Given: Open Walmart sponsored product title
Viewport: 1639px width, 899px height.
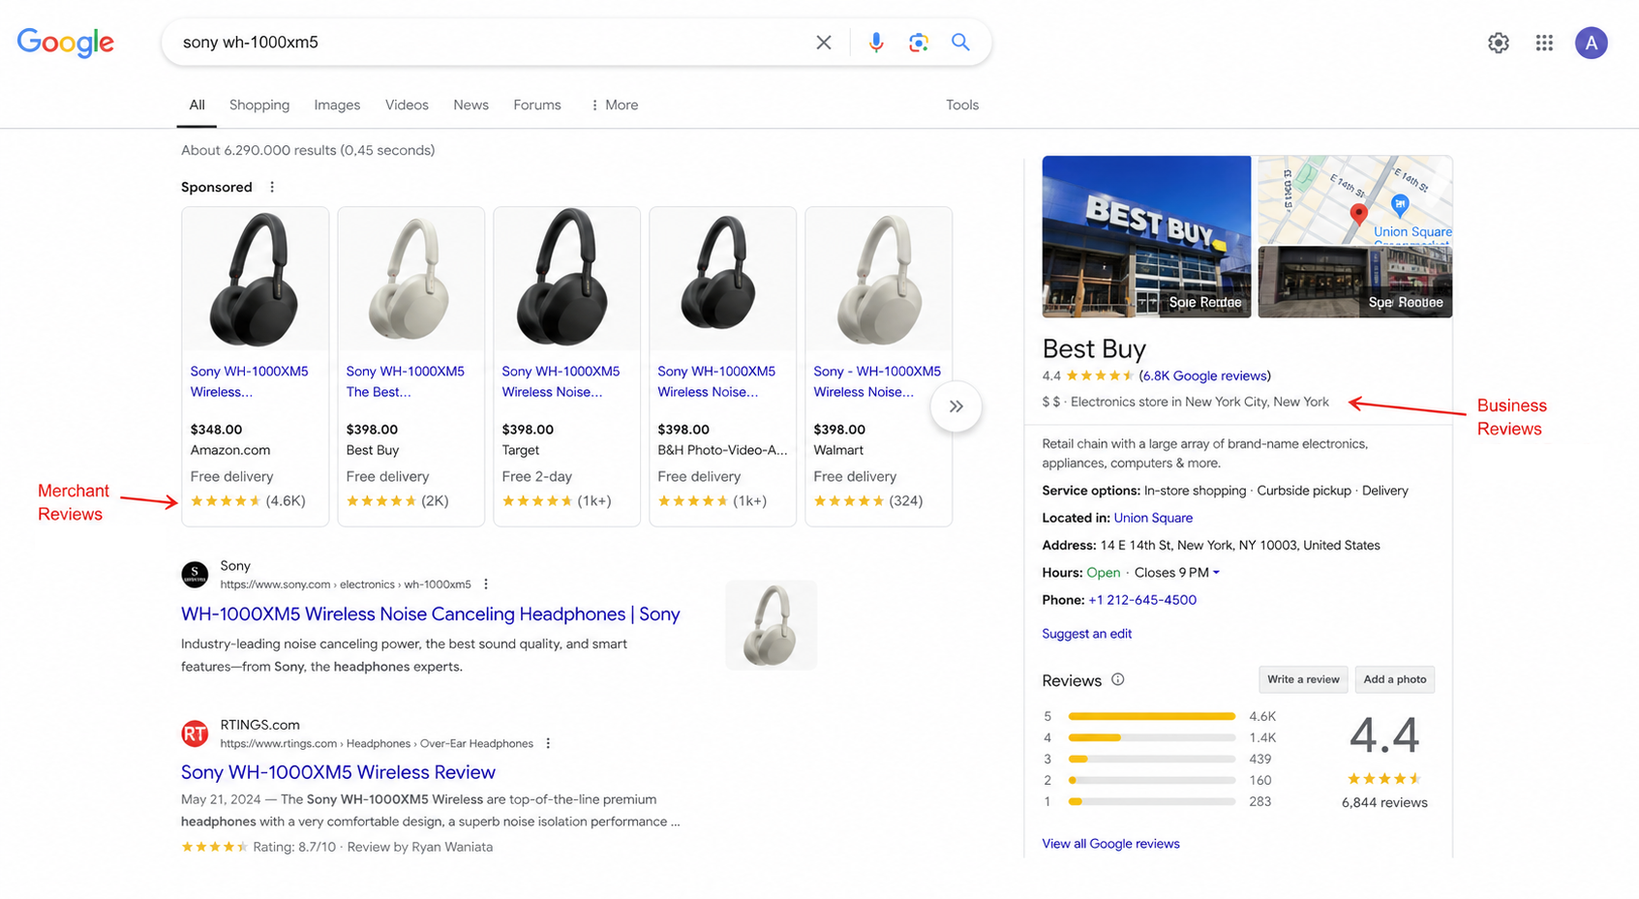Looking at the screenshot, I should pyautogui.click(x=877, y=381).
